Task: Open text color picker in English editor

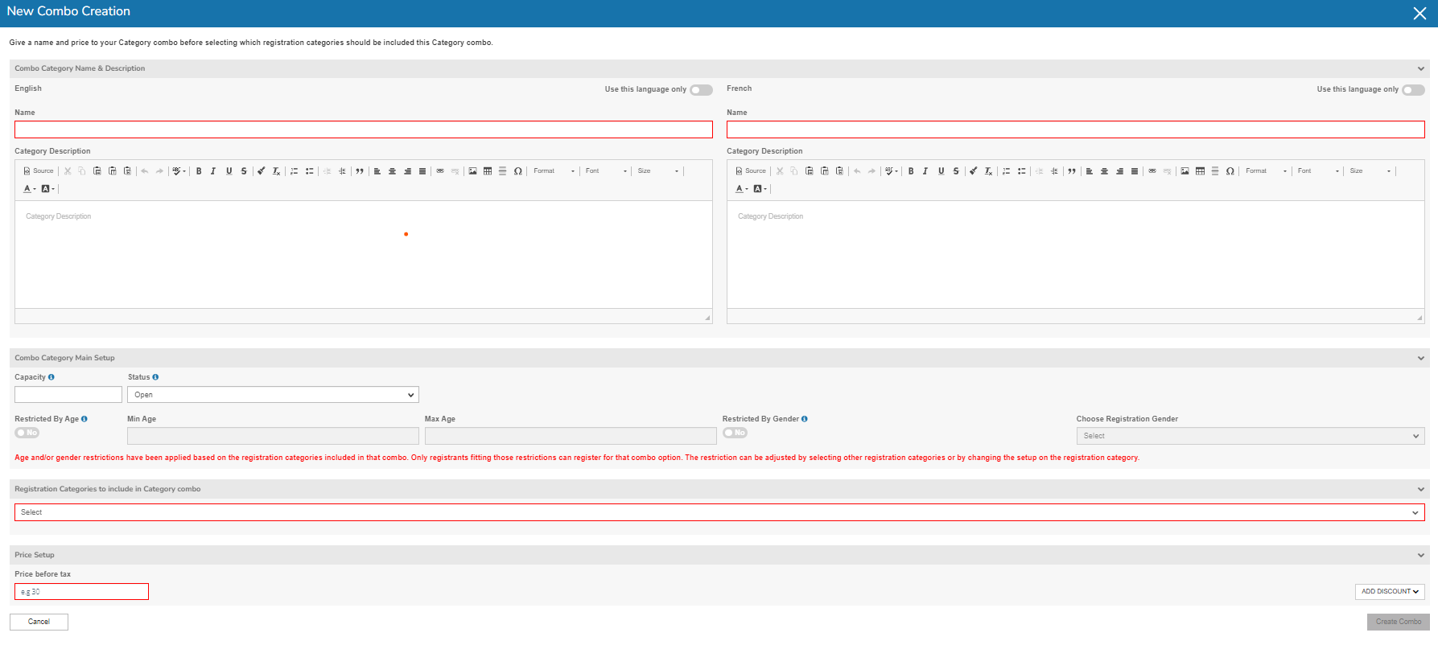Action: point(29,189)
